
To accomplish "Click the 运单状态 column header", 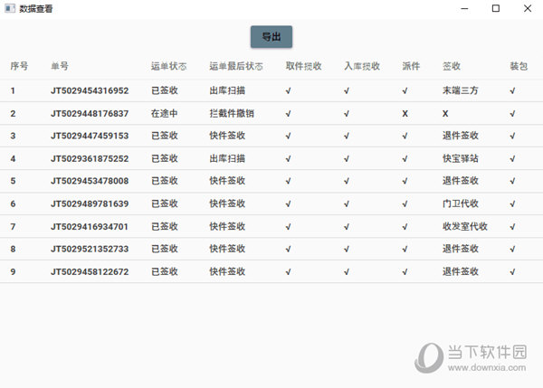I will (168, 66).
